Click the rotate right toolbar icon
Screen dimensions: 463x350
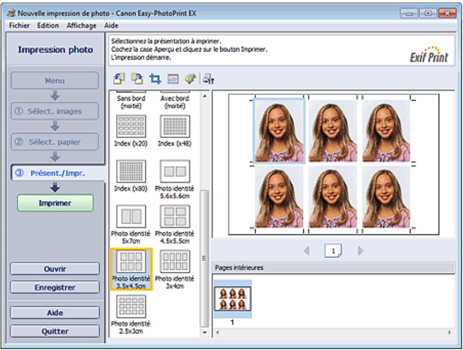137,79
